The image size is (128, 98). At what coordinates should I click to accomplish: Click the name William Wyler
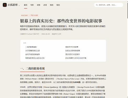click(x=31, y=79)
